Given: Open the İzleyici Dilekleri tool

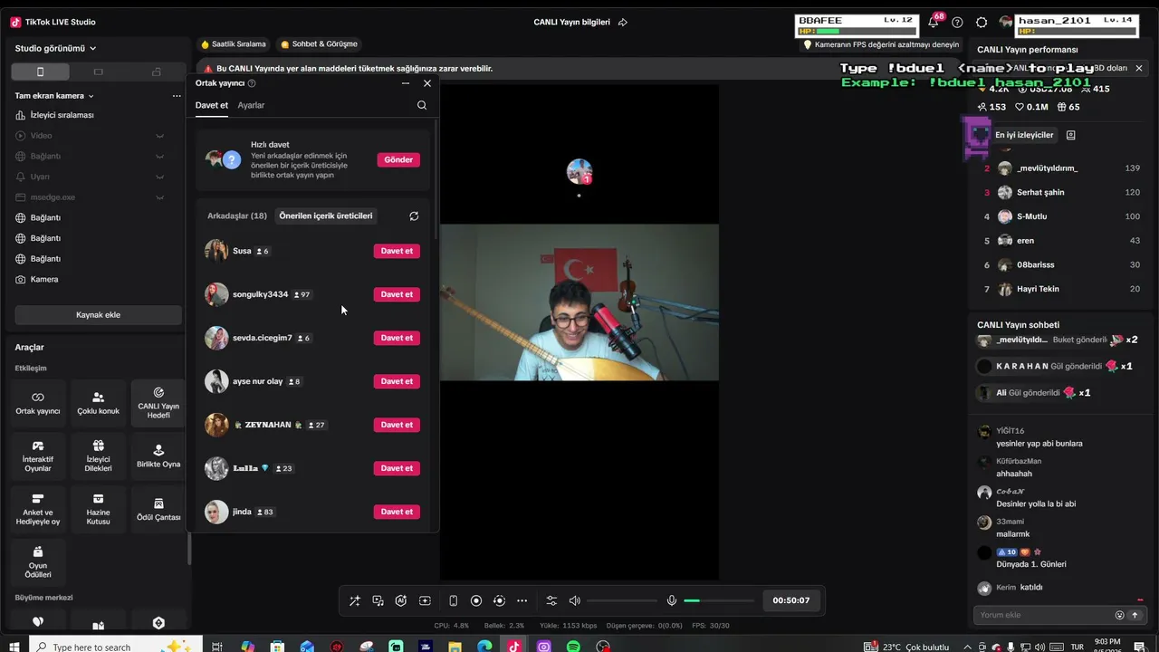Looking at the screenshot, I should coord(99,456).
